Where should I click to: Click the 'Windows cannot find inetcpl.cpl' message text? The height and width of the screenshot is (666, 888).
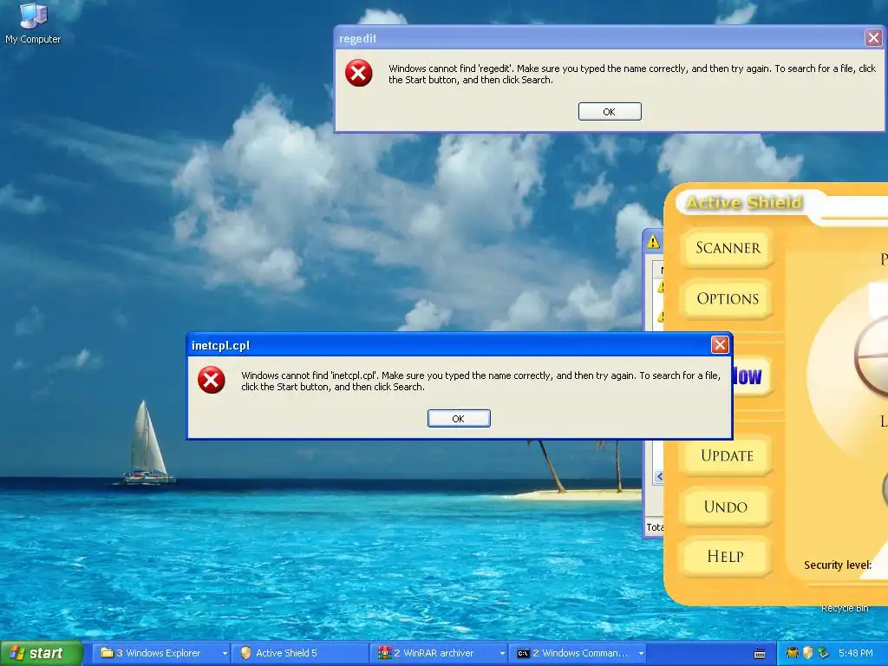(480, 382)
